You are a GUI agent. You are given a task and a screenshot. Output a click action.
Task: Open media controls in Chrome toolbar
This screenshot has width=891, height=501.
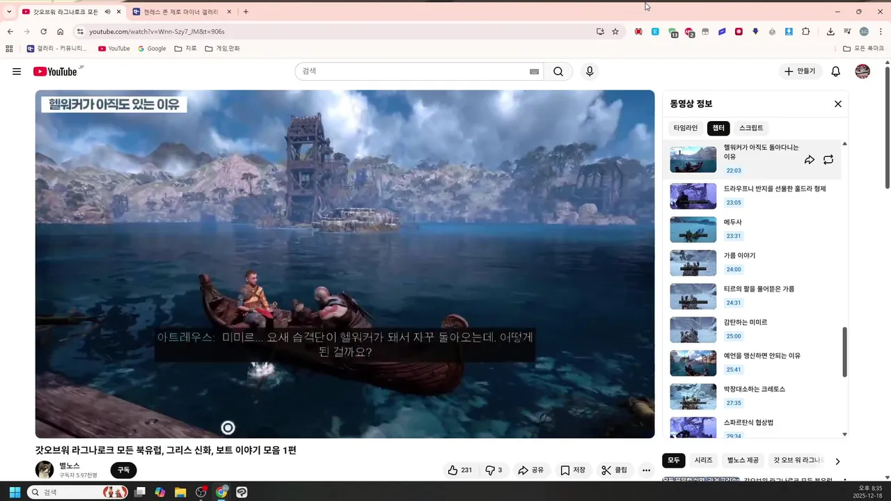847,31
